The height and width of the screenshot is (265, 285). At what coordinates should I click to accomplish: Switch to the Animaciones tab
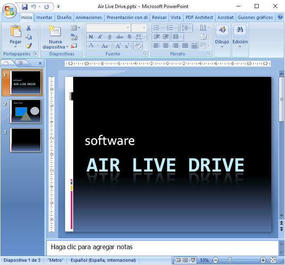(89, 17)
